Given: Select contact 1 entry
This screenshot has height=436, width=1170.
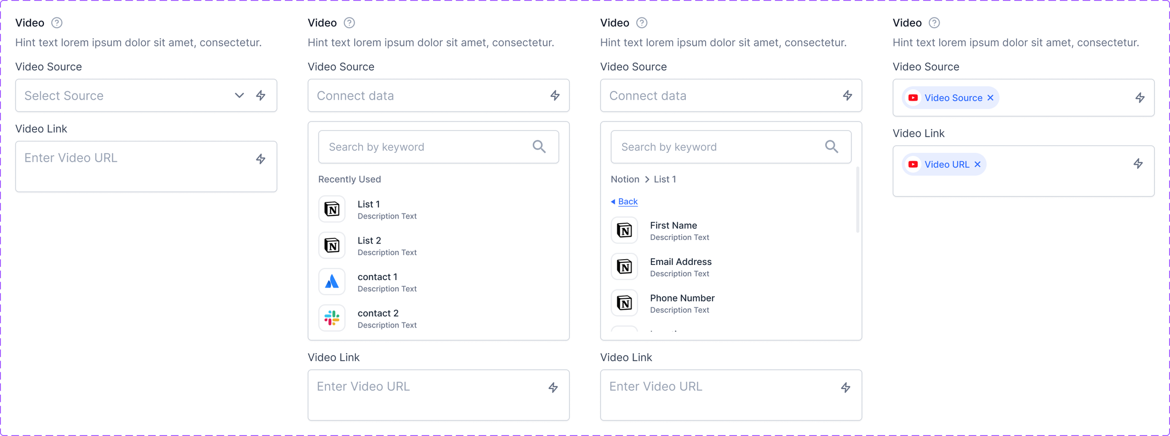Looking at the screenshot, I should point(439,282).
